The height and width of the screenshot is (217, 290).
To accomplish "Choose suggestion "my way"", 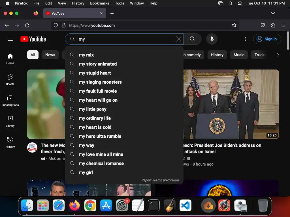I will click(x=124, y=145).
